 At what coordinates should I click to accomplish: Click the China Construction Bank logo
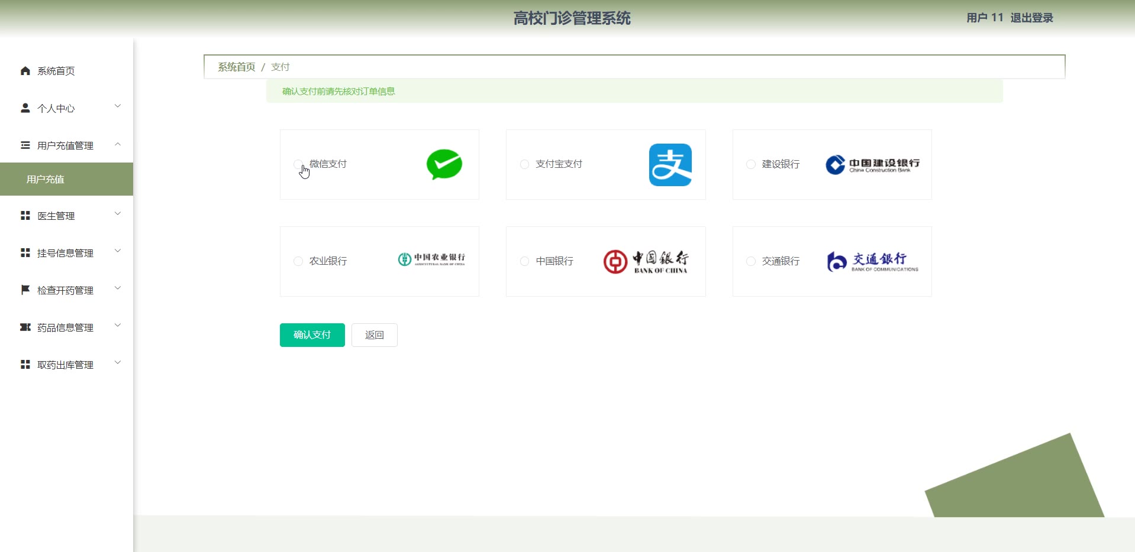coord(873,165)
